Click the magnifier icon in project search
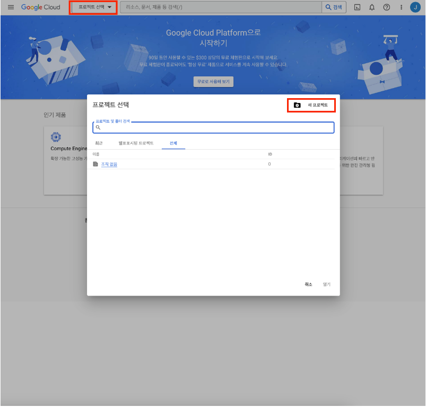The image size is (426, 407). click(98, 127)
